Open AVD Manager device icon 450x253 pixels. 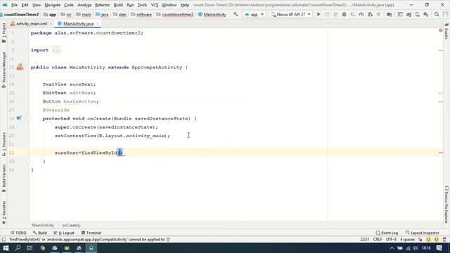[x=418, y=14]
